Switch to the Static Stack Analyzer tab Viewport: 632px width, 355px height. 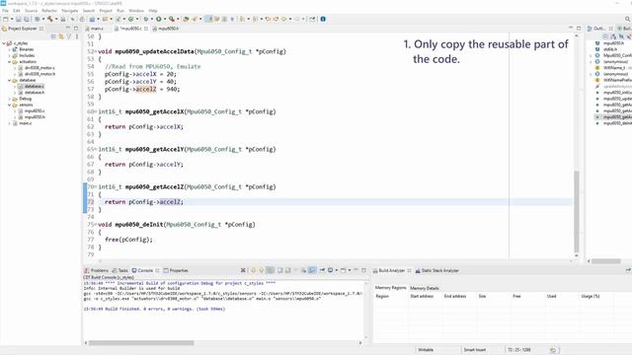(x=436, y=270)
